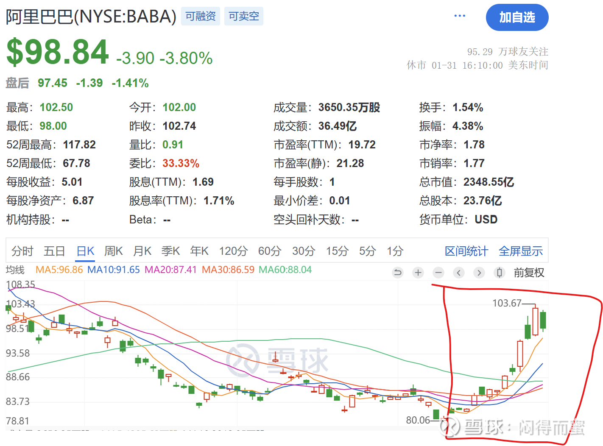Switch to the 15分 interval tab
603x446 pixels.
click(337, 251)
